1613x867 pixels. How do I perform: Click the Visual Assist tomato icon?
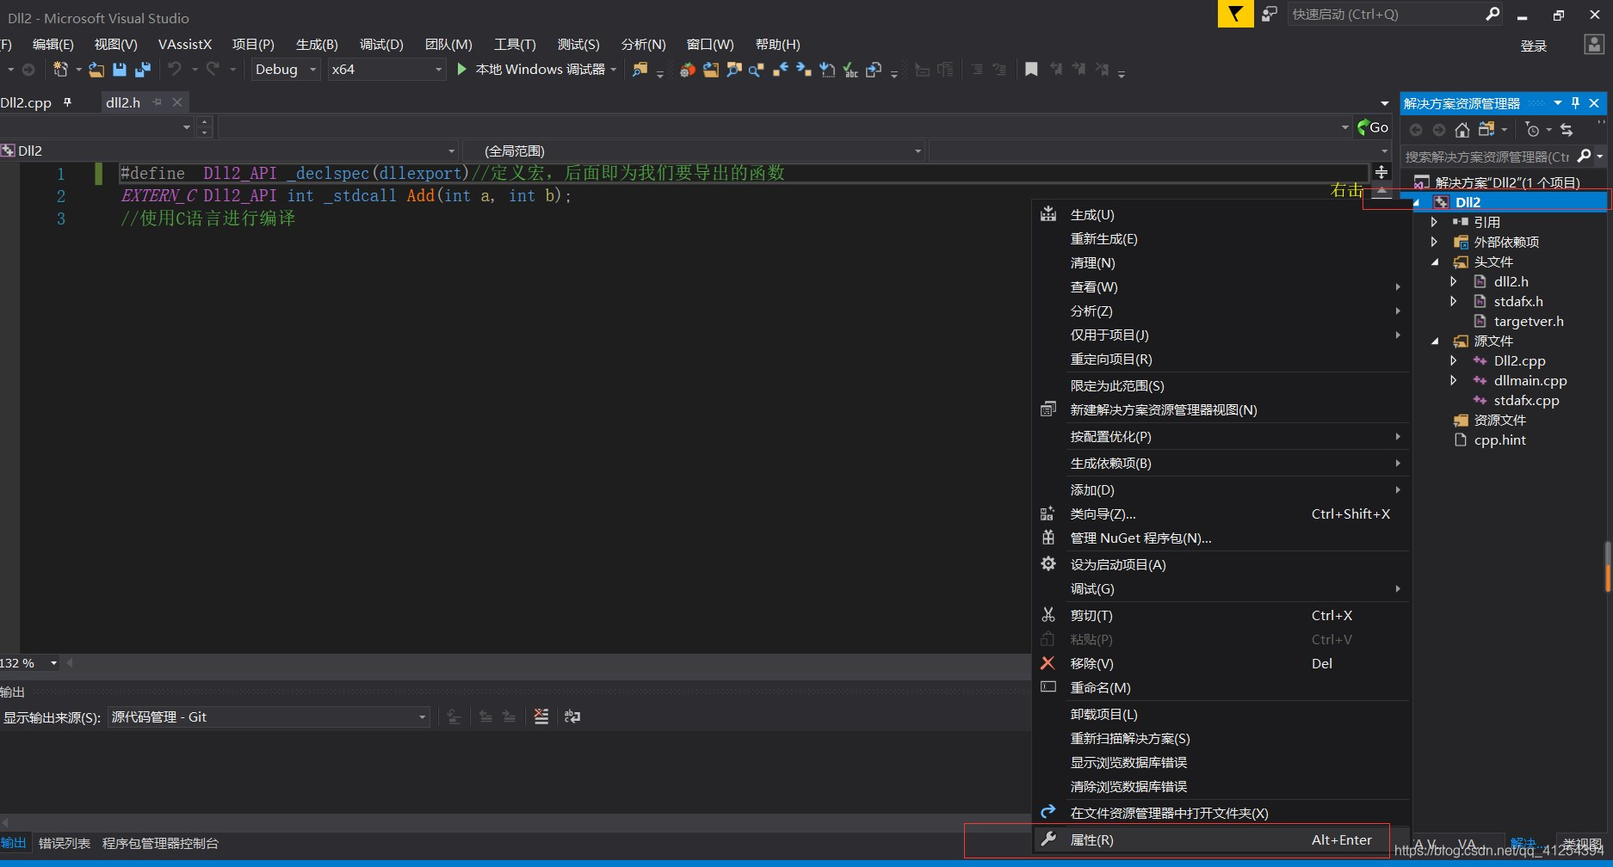click(x=687, y=70)
